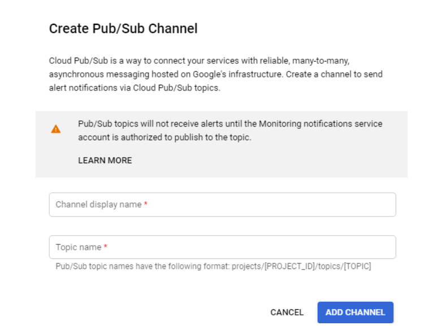446x334 pixels.
Task: Focus the Channel display name field
Action: coord(222,205)
